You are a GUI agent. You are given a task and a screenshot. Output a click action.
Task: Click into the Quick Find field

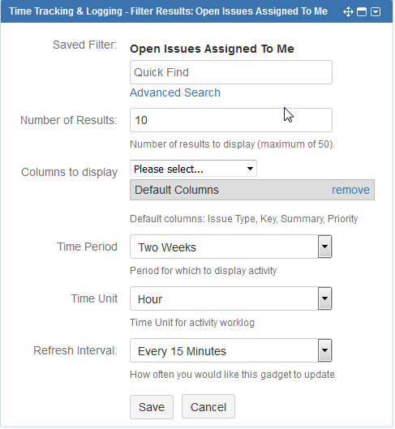(x=232, y=72)
